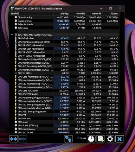The image size is (135, 152).
Task: Select the GPU VR VDDCI Hőmérséklet row
Action: click(x=31, y=56)
